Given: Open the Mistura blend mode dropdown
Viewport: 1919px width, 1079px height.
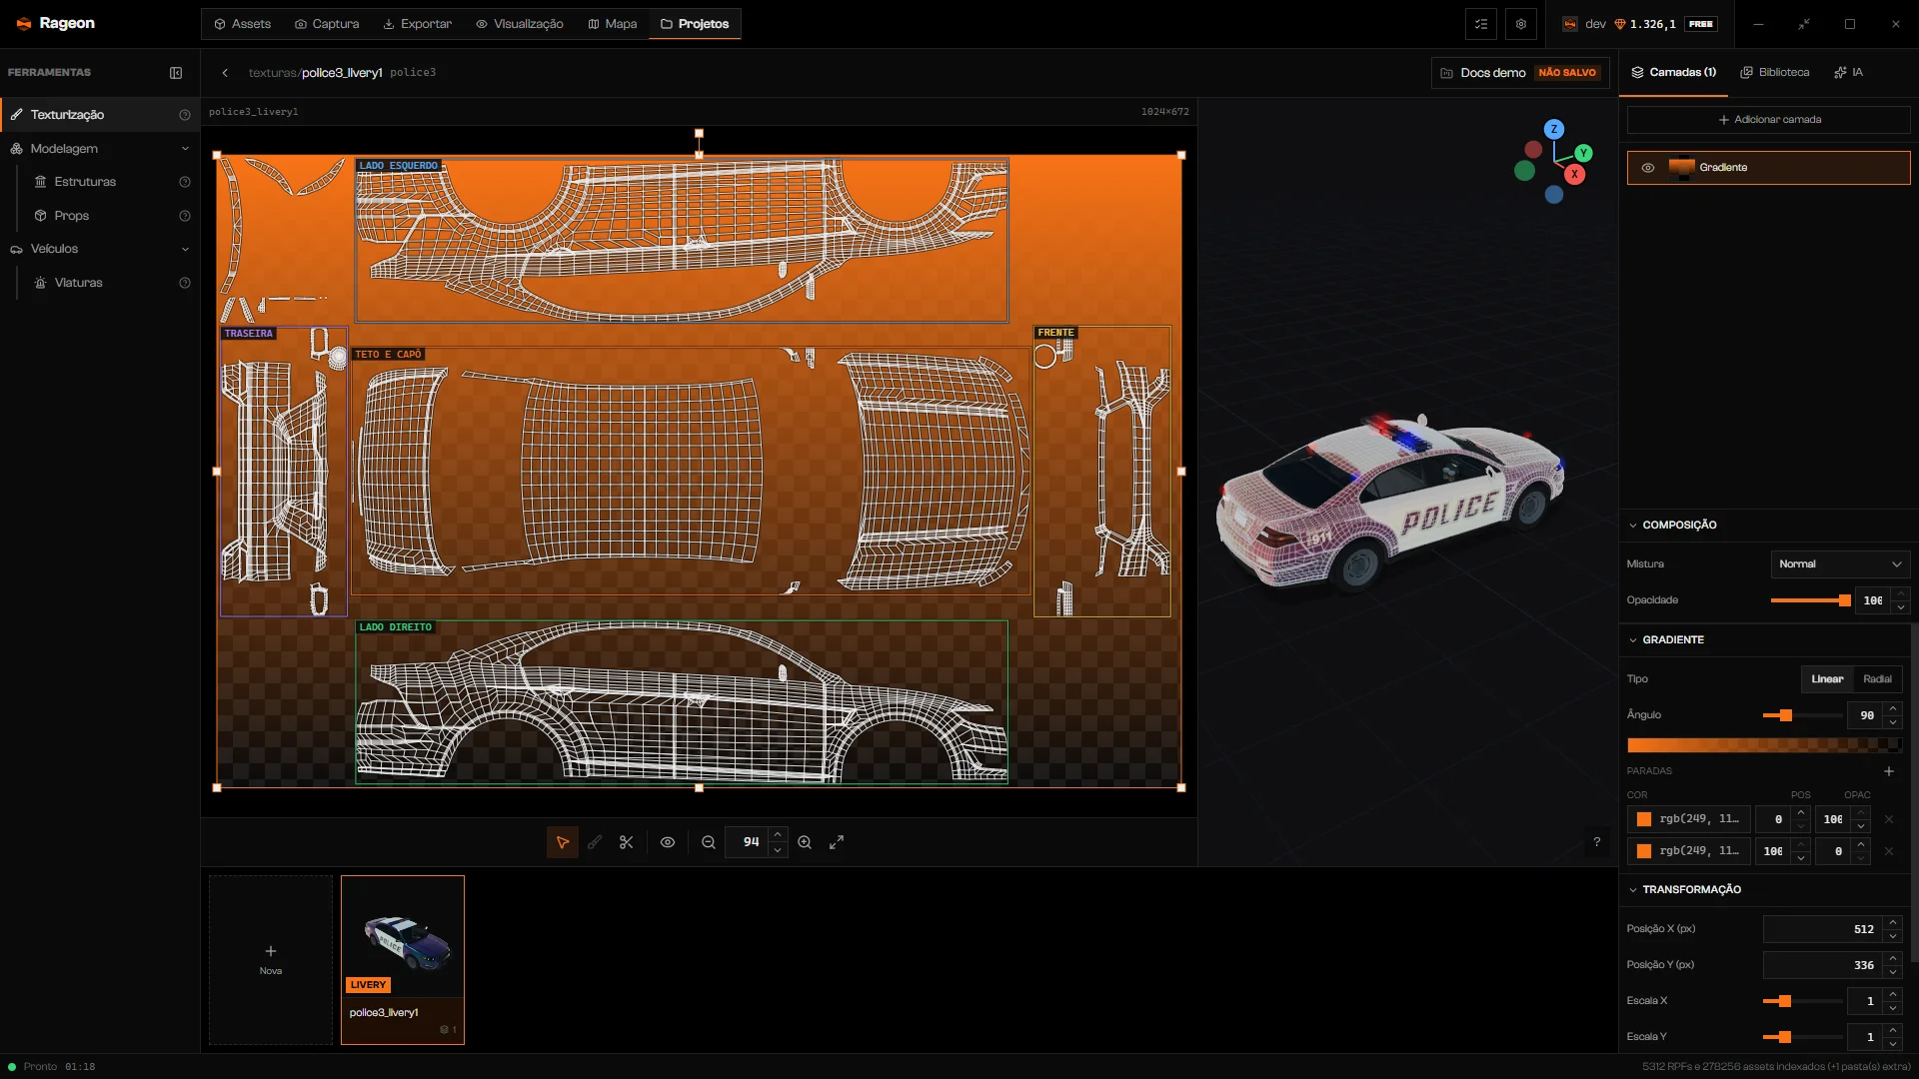Looking at the screenshot, I should point(1840,564).
